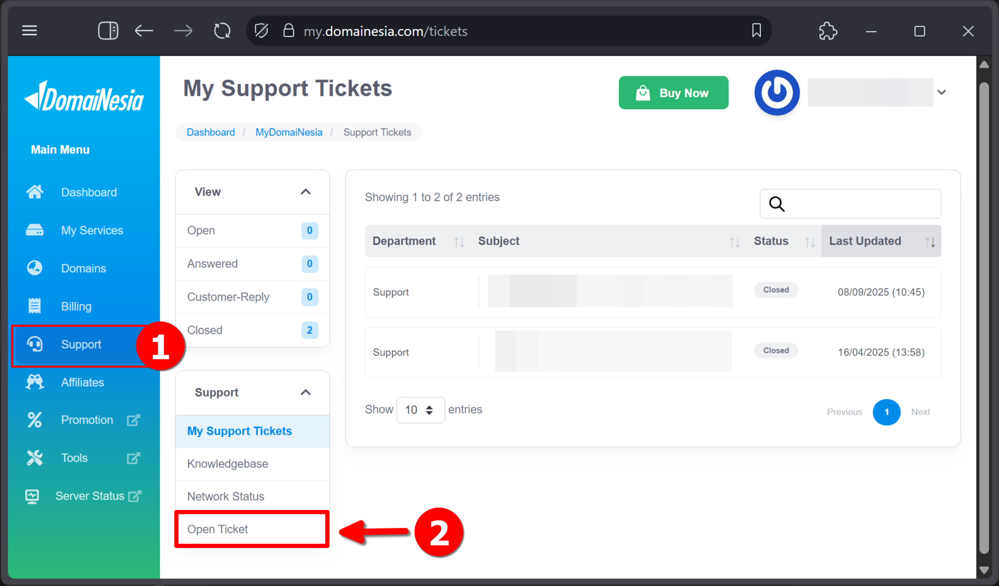Open the account dropdown arrow
The image size is (999, 586).
942,92
